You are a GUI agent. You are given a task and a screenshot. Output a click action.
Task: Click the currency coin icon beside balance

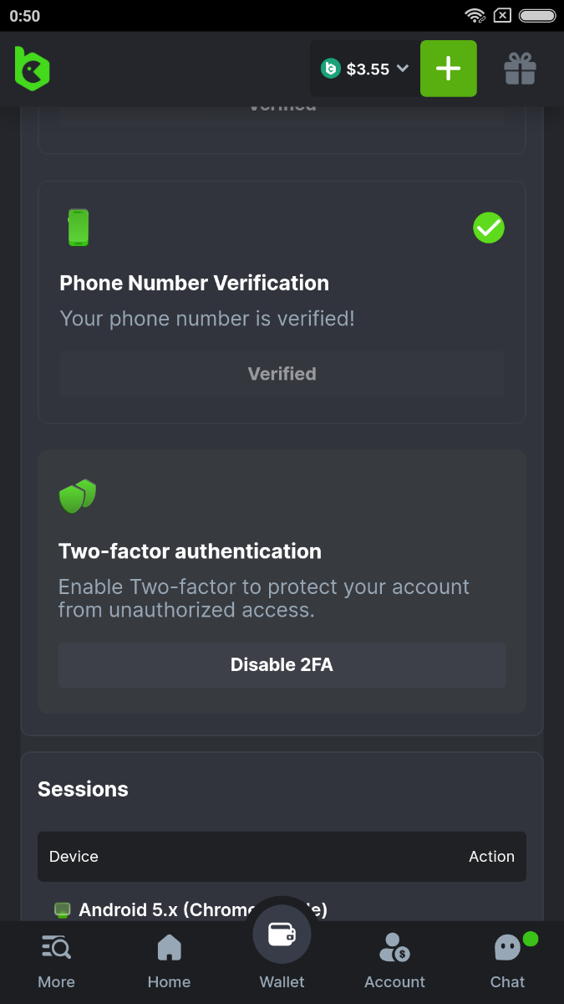point(331,69)
